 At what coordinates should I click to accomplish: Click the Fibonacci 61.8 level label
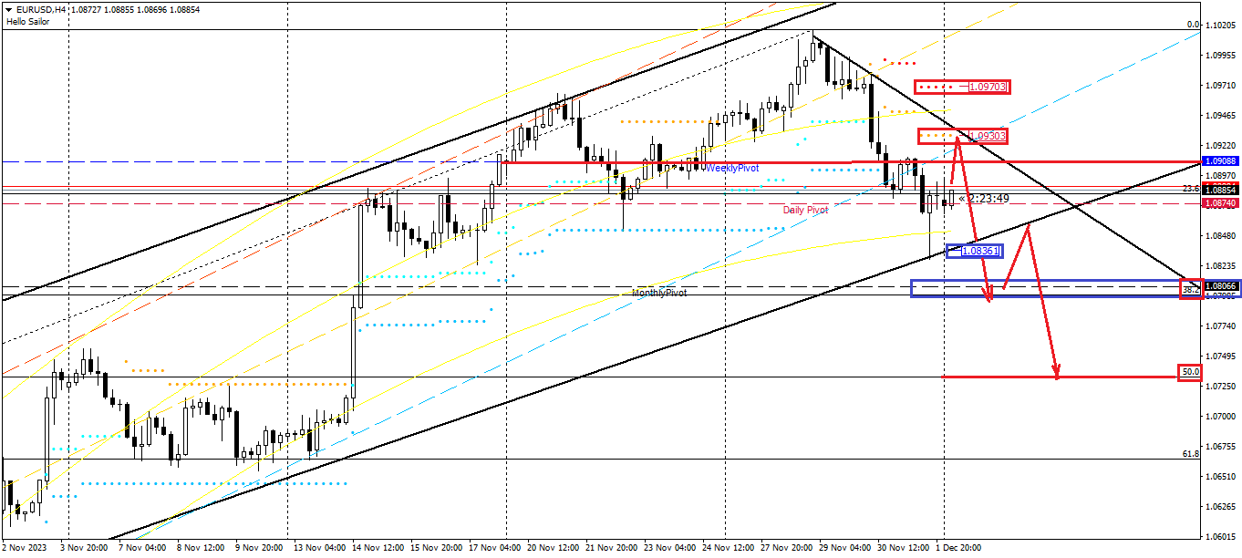pos(1190,454)
